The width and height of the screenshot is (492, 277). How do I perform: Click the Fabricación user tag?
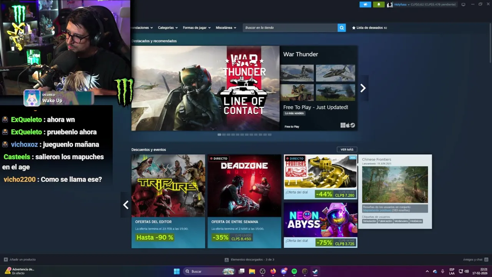(x=385, y=221)
